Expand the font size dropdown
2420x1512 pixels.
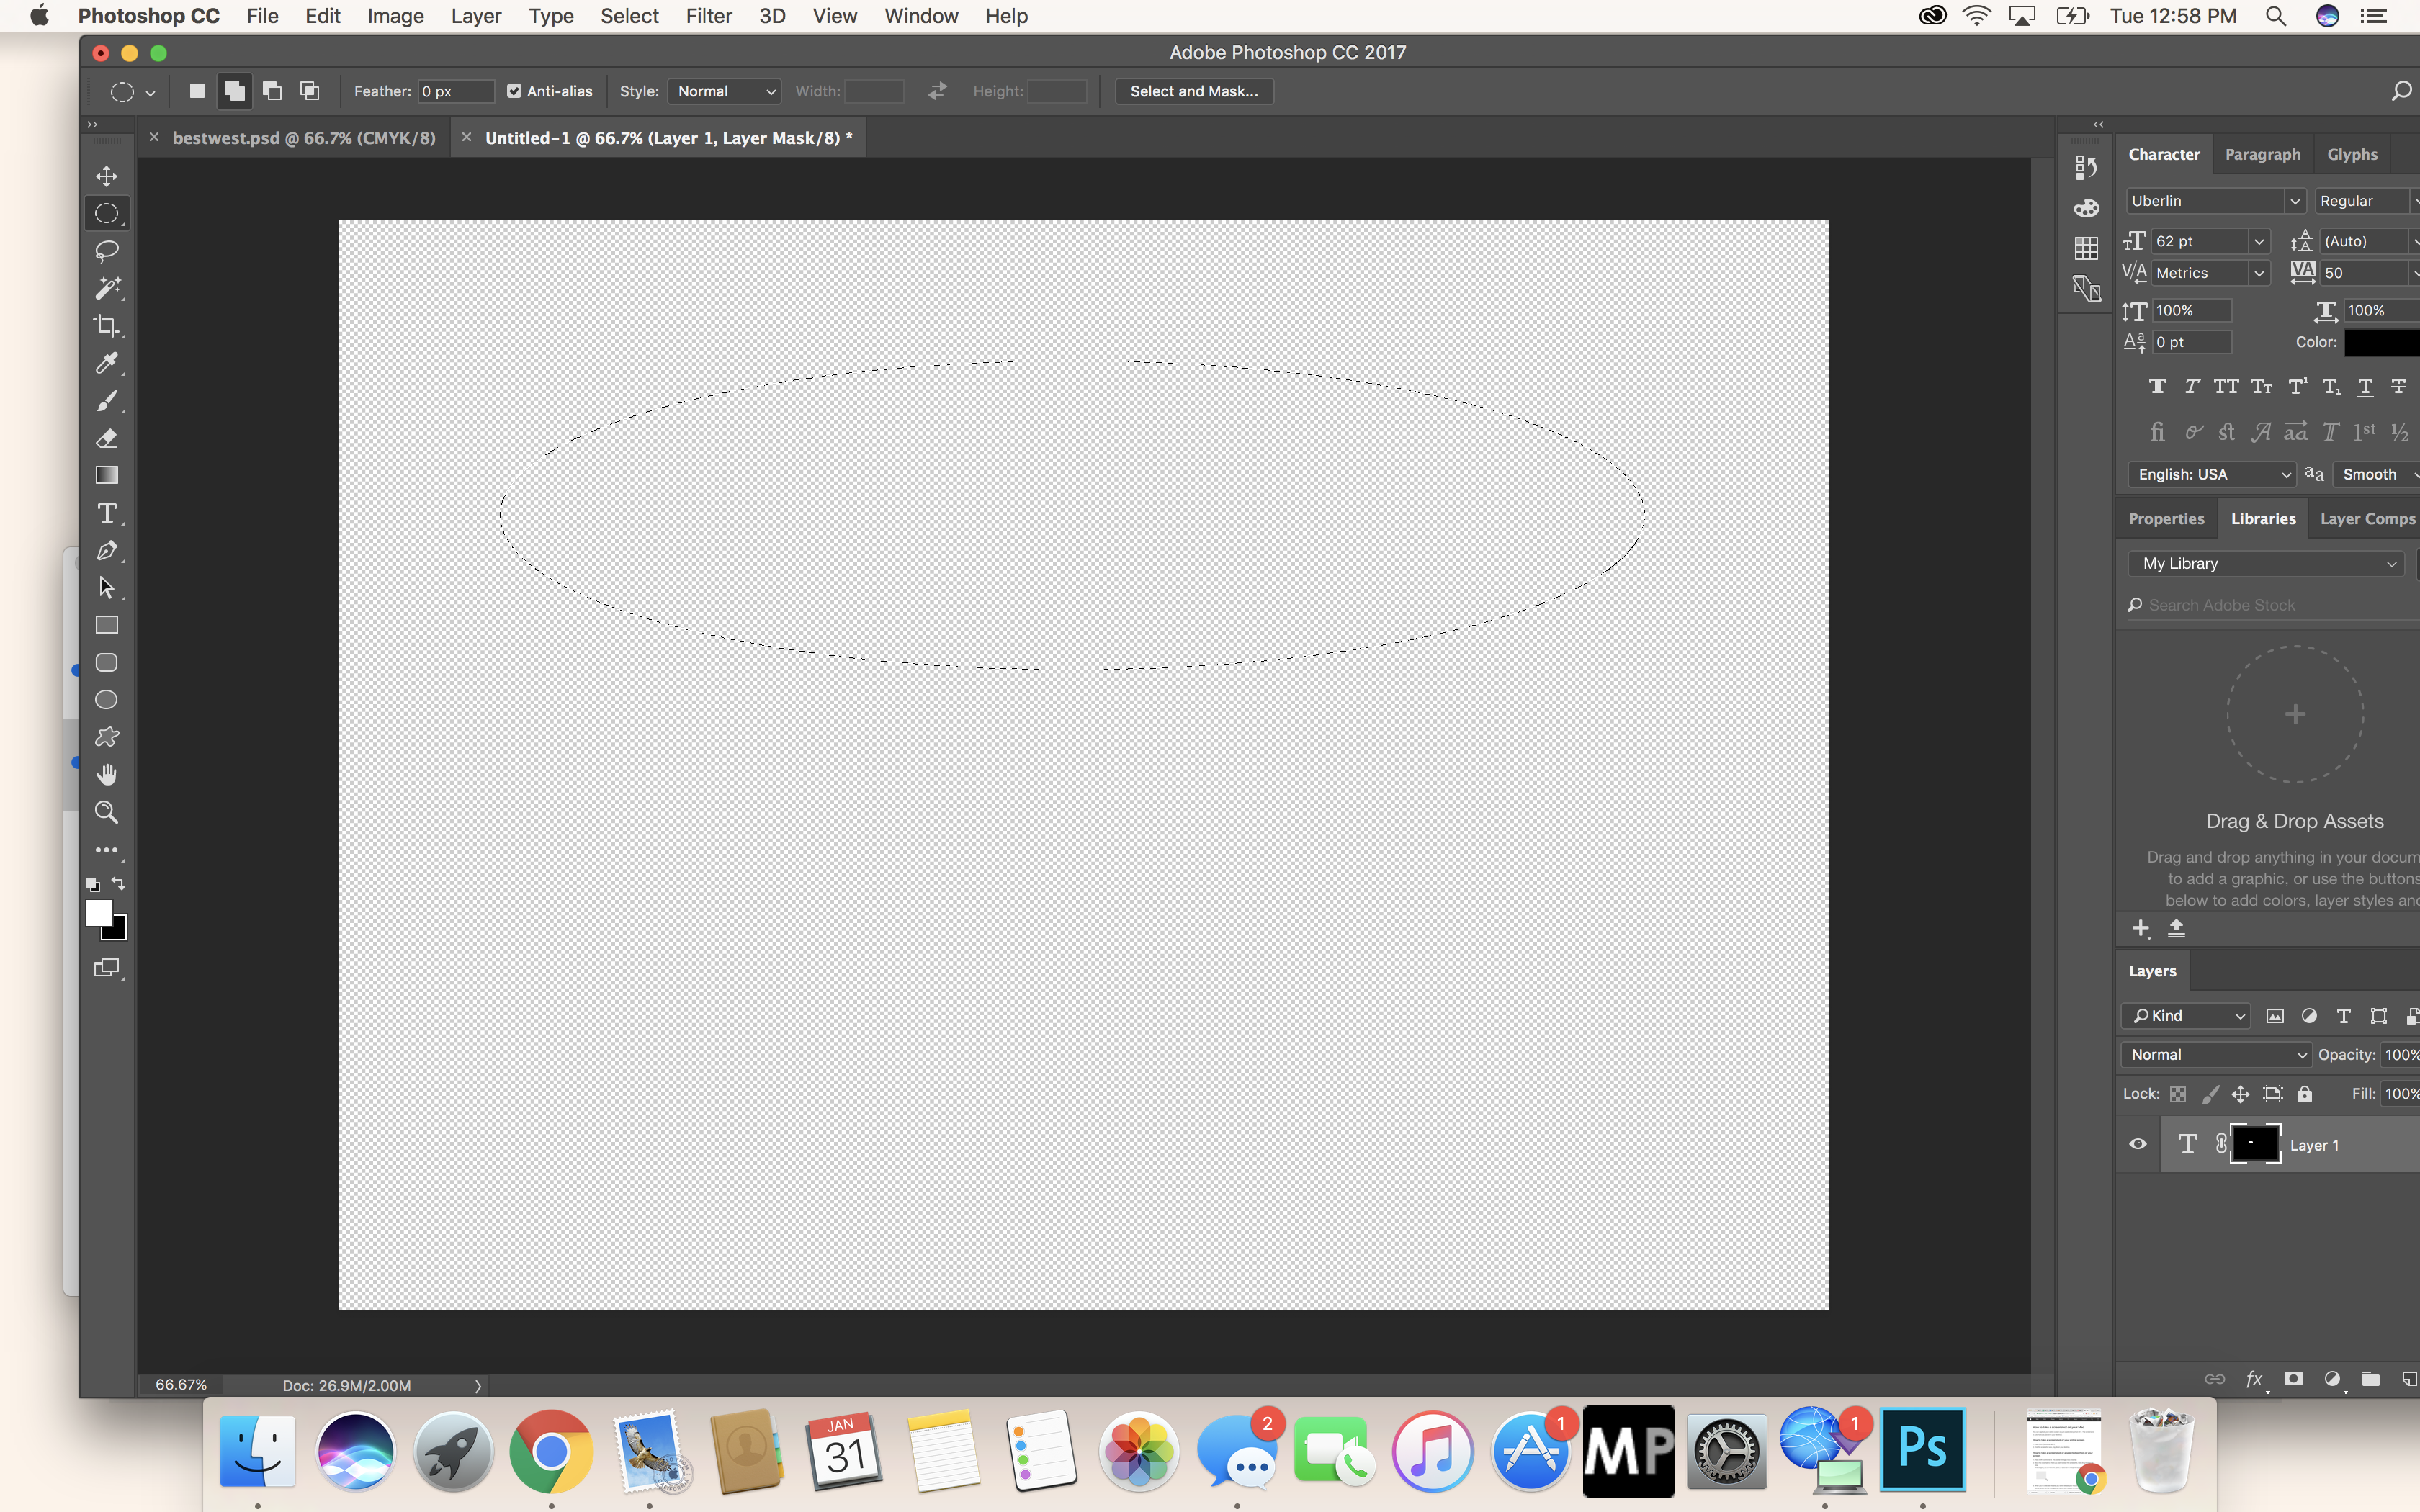tap(2257, 240)
